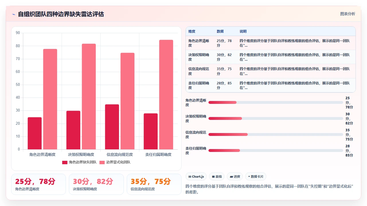This screenshot has width=367, height=206.
Task: Click the pink bar for 决策权限明确度
Action: click(89, 96)
